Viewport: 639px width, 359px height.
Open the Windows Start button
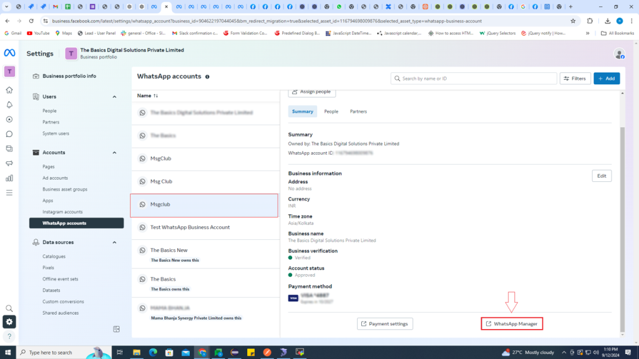7,353
